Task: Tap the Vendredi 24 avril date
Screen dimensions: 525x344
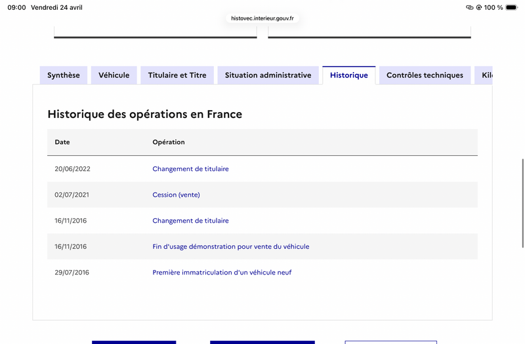Action: pos(56,7)
